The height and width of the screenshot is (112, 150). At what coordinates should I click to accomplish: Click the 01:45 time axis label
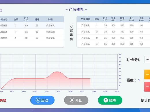[x=59, y=92]
